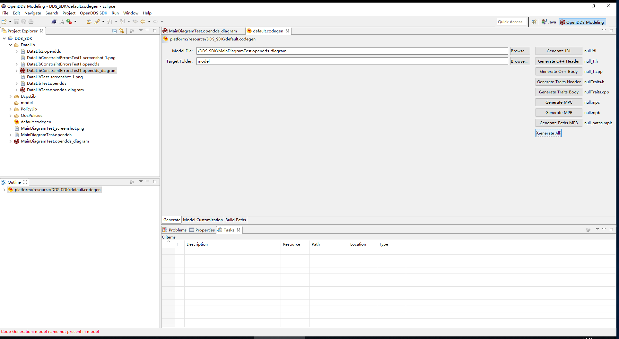Click inside the Target Folder input field
This screenshot has height=339, width=619.
click(321, 61)
